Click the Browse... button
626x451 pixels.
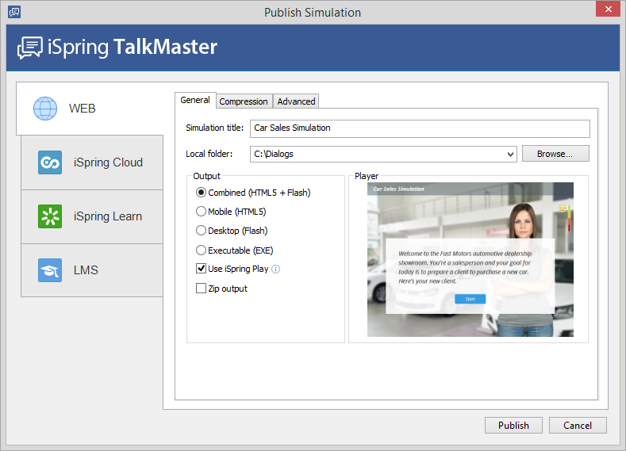pyautogui.click(x=555, y=154)
